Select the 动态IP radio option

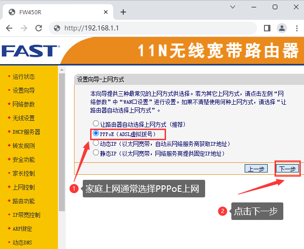coord(96,143)
